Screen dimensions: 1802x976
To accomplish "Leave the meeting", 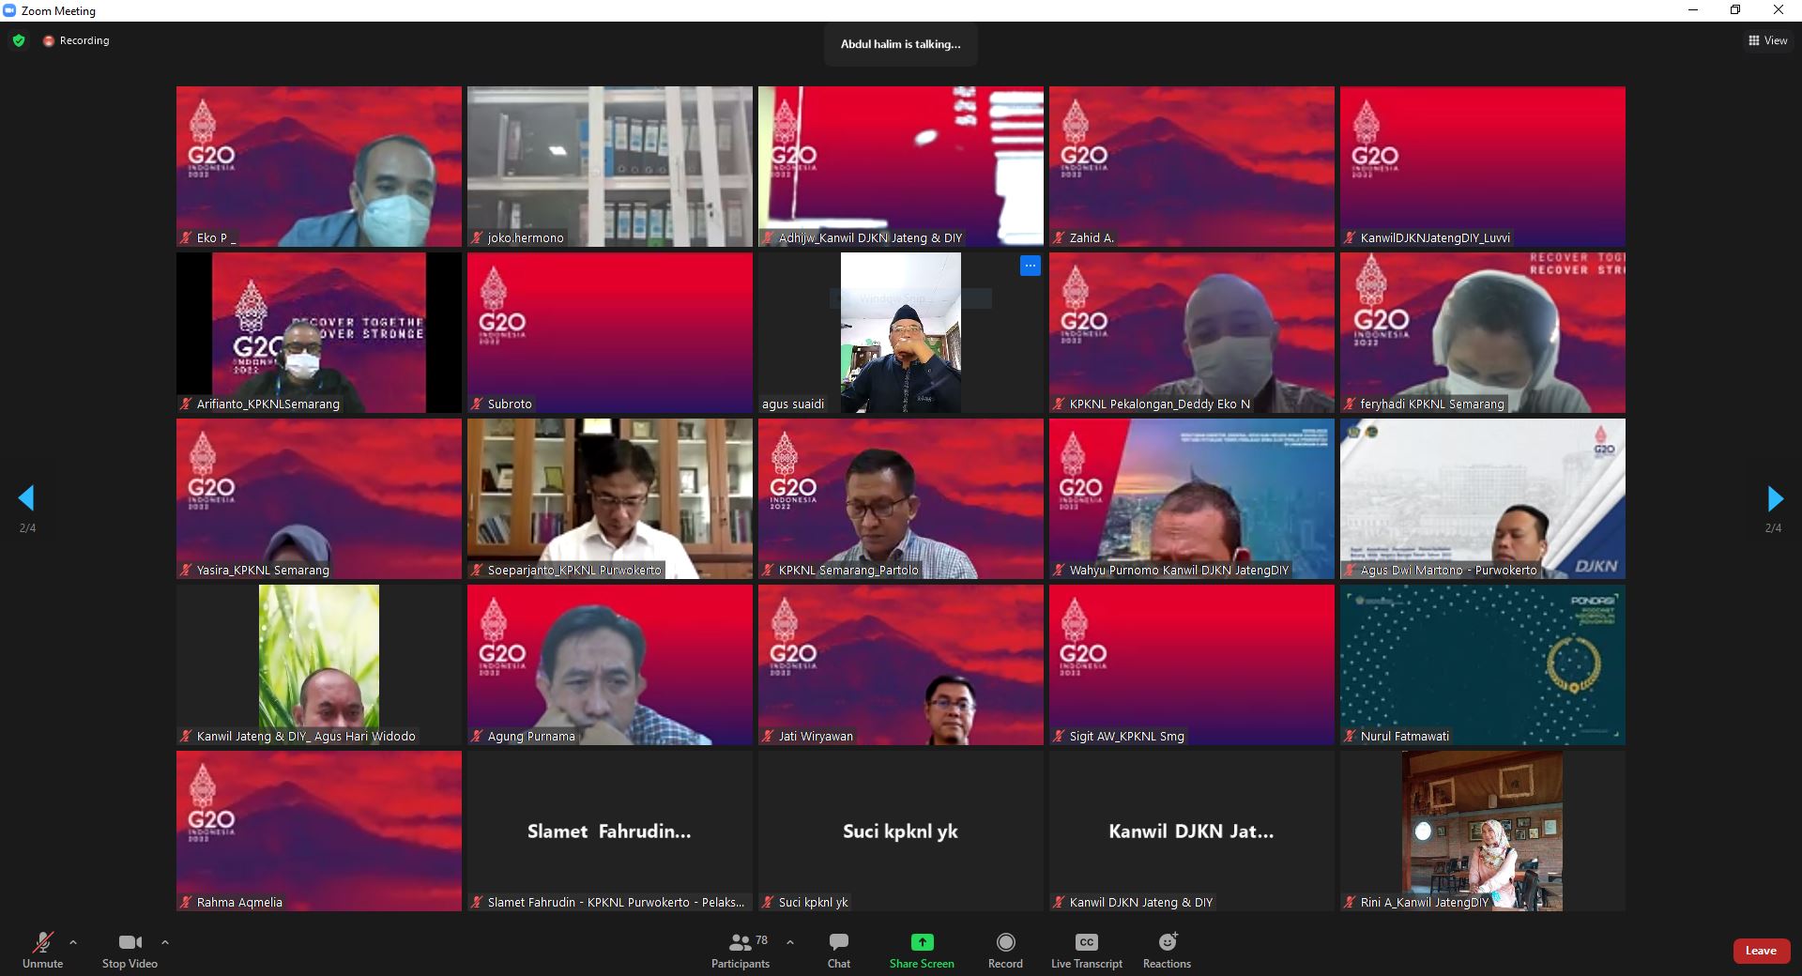I will coord(1760,951).
